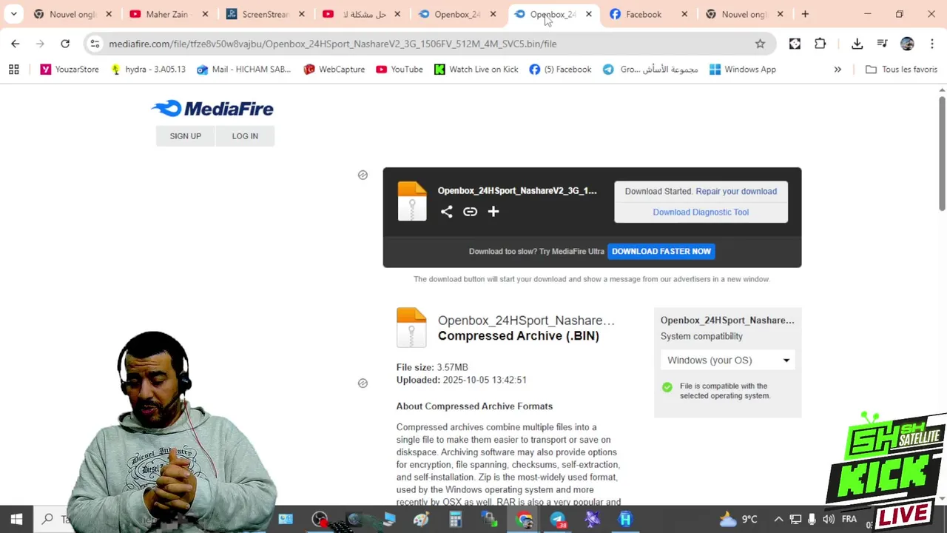Open the Chrome downloads icon
Viewport: 947px width, 533px height.
tap(857, 44)
